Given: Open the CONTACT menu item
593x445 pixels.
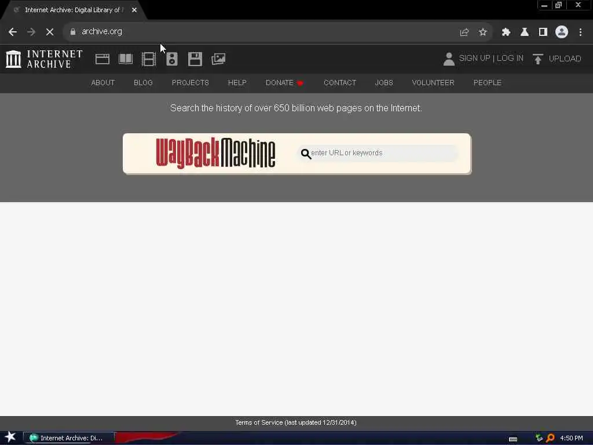Looking at the screenshot, I should [340, 82].
